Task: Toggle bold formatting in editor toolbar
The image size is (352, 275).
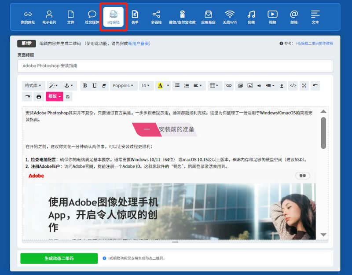Action: click(85, 86)
